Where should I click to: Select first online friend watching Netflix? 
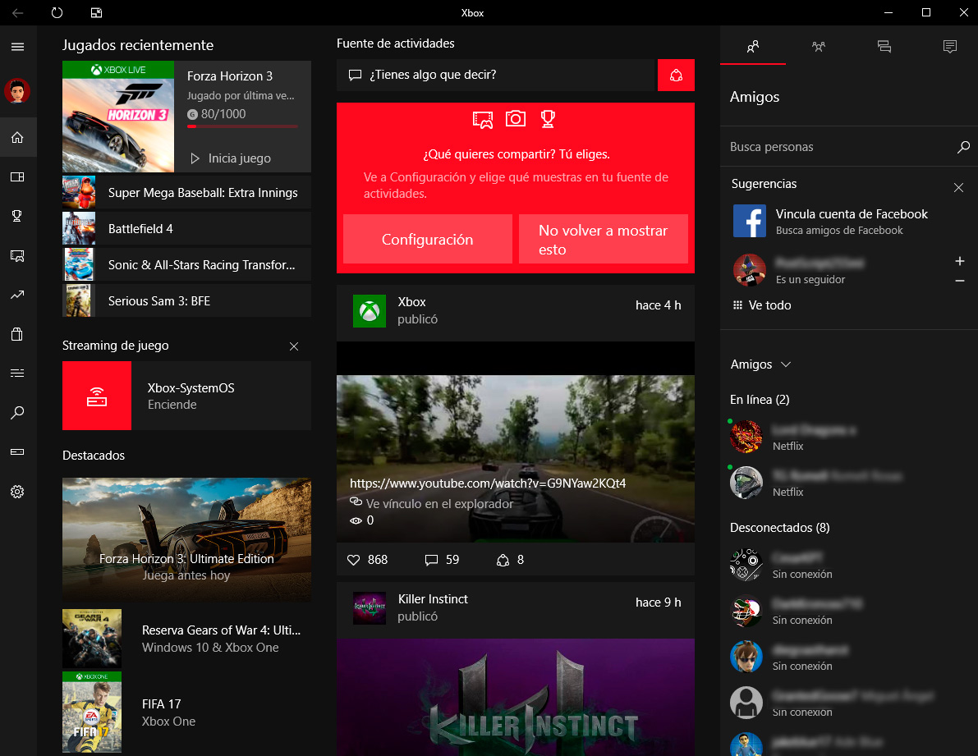pos(849,437)
